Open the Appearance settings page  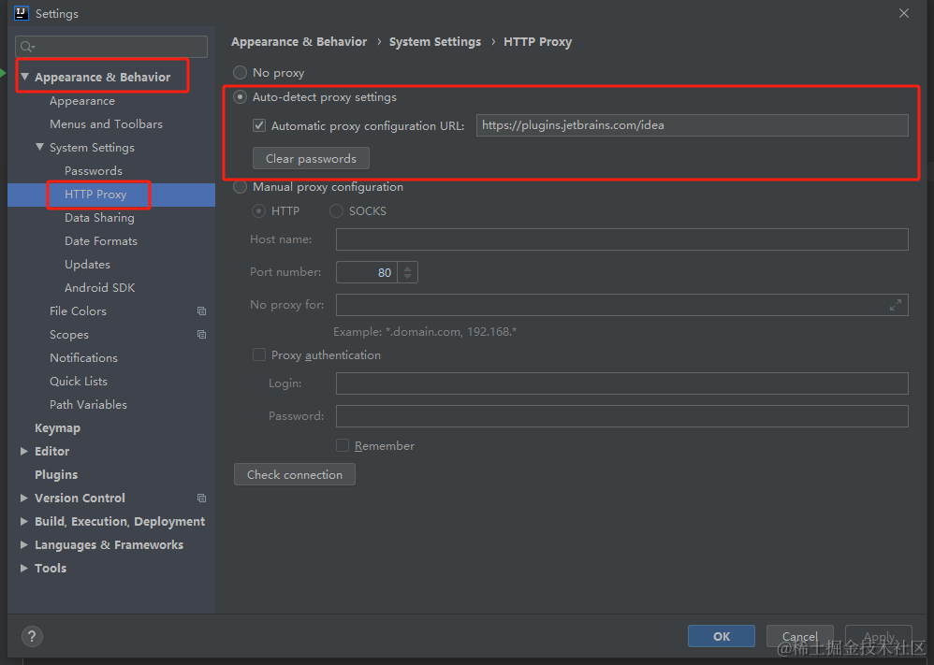pos(82,101)
